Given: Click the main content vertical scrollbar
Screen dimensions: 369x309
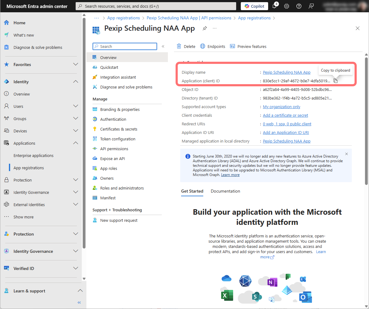Looking at the screenshot, I should click(366, 123).
